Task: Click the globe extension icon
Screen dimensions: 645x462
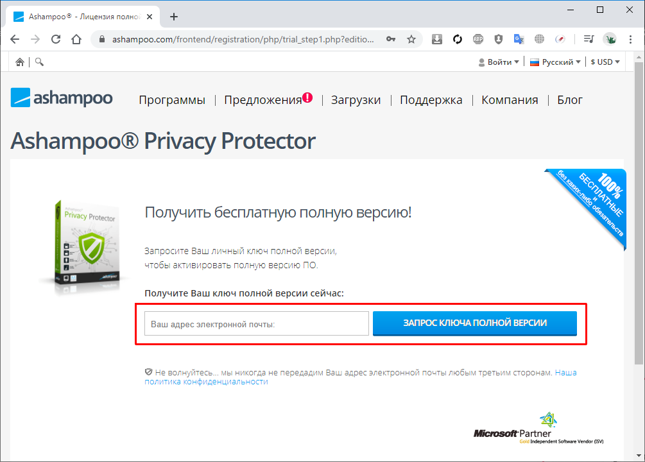Action: tap(540, 38)
